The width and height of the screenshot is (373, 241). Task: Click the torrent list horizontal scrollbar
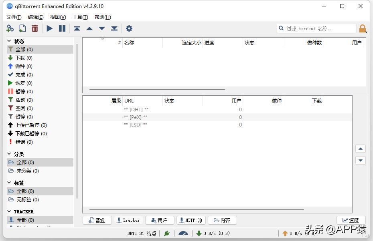pos(157,90)
